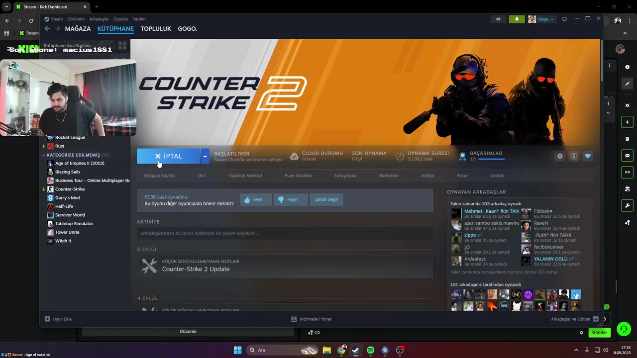Click Steam announcements megaphone icon
637x358 pixels.
[498, 19]
